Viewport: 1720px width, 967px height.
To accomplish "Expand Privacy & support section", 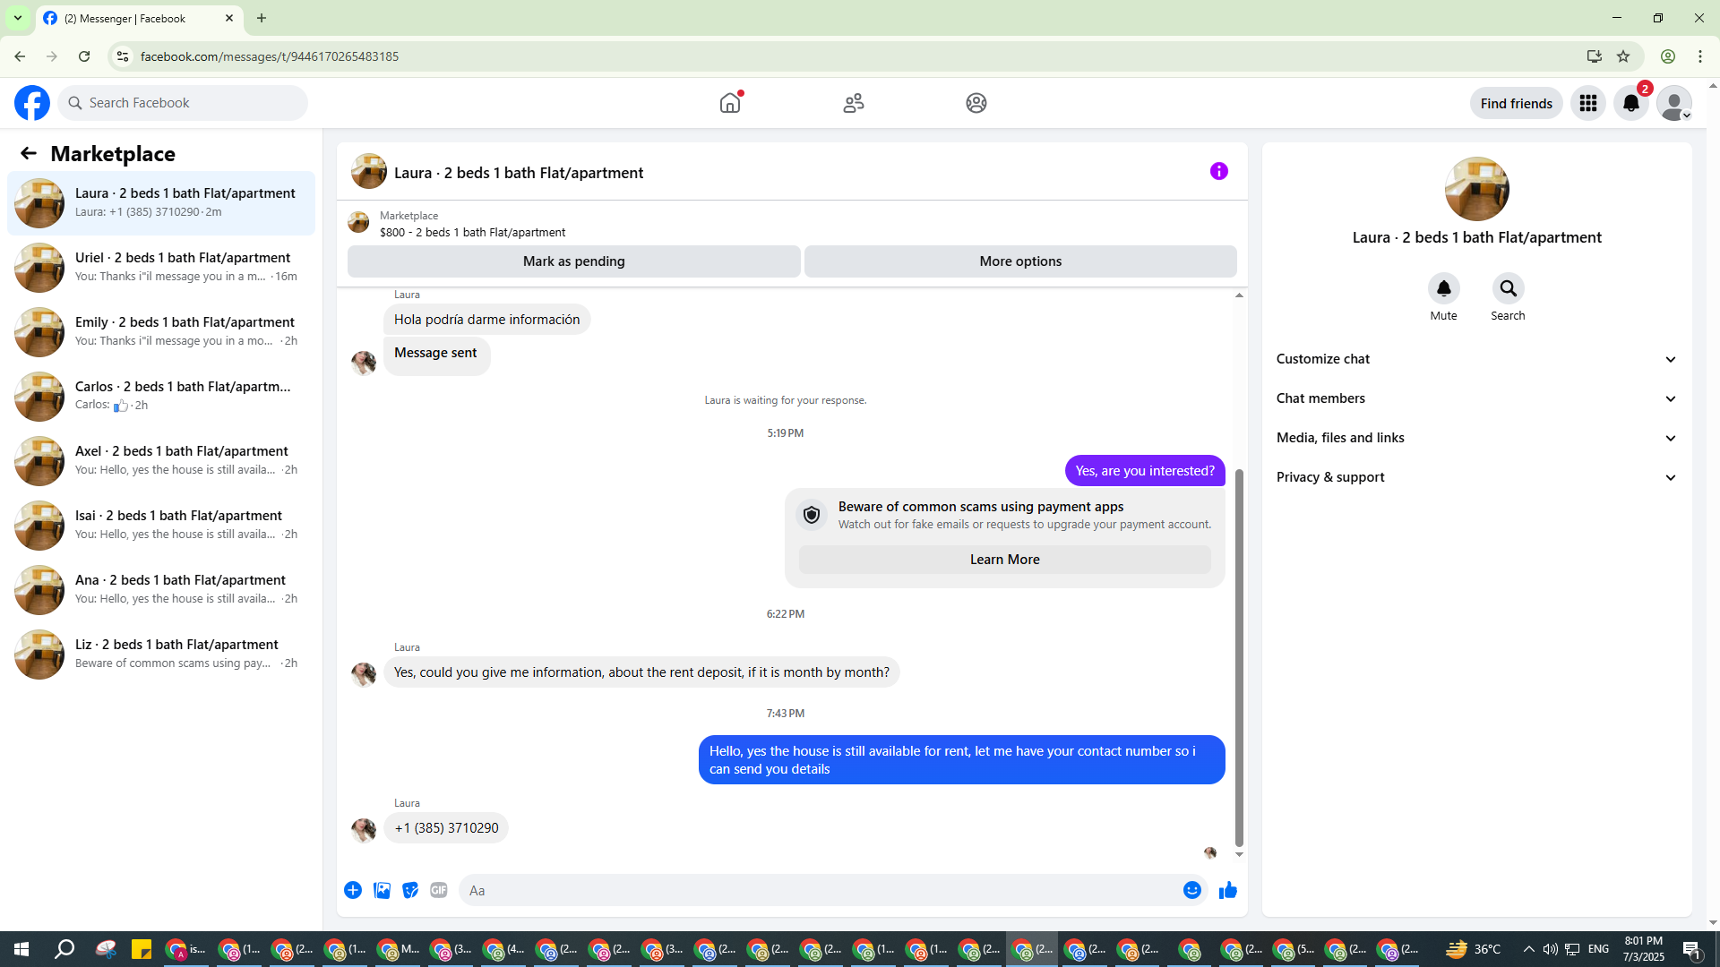I will click(1475, 477).
